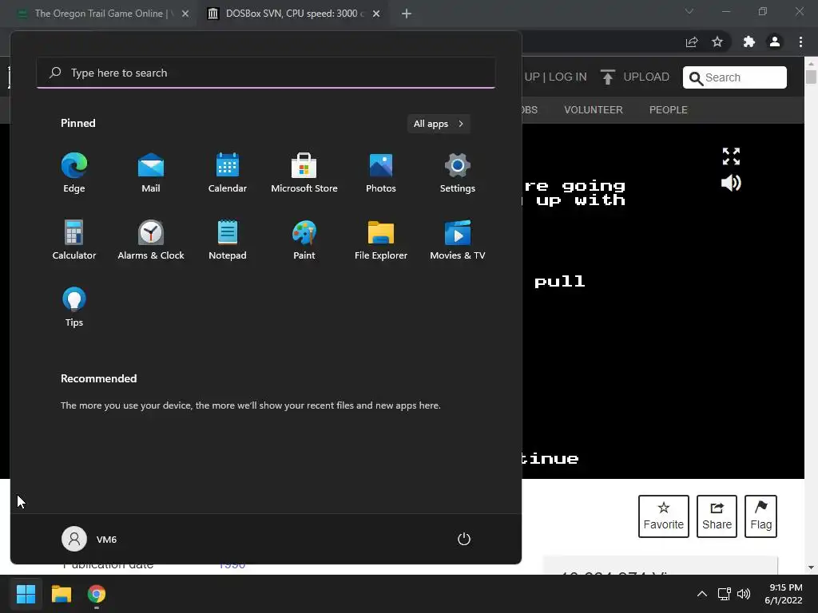Open Settings from pinned apps
Image resolution: width=818 pixels, height=613 pixels.
[458, 173]
